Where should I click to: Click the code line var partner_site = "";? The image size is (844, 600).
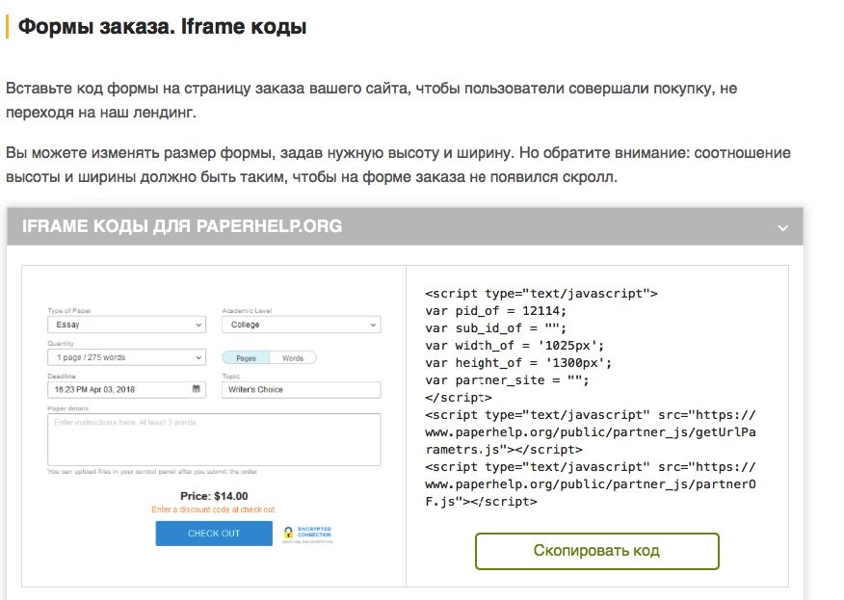tap(507, 380)
